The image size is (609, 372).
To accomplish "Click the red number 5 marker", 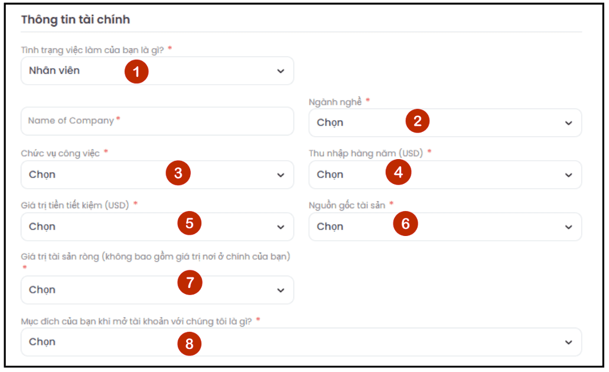I will click(190, 223).
